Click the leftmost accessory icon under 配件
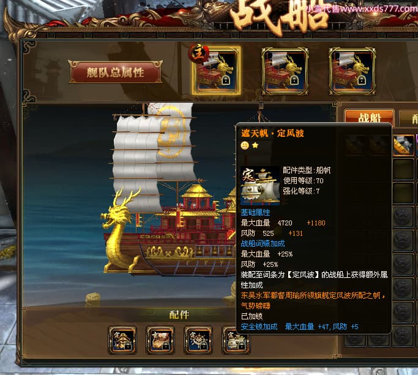The height and width of the screenshot is (375, 418). tap(122, 340)
